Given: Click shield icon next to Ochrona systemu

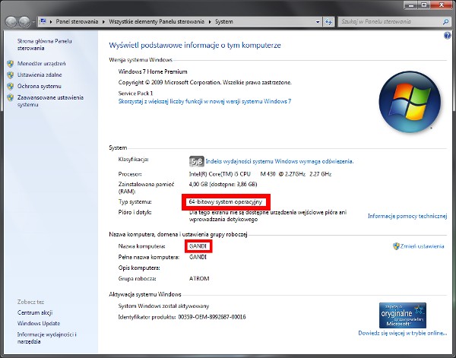Looking at the screenshot, I should (11, 87).
